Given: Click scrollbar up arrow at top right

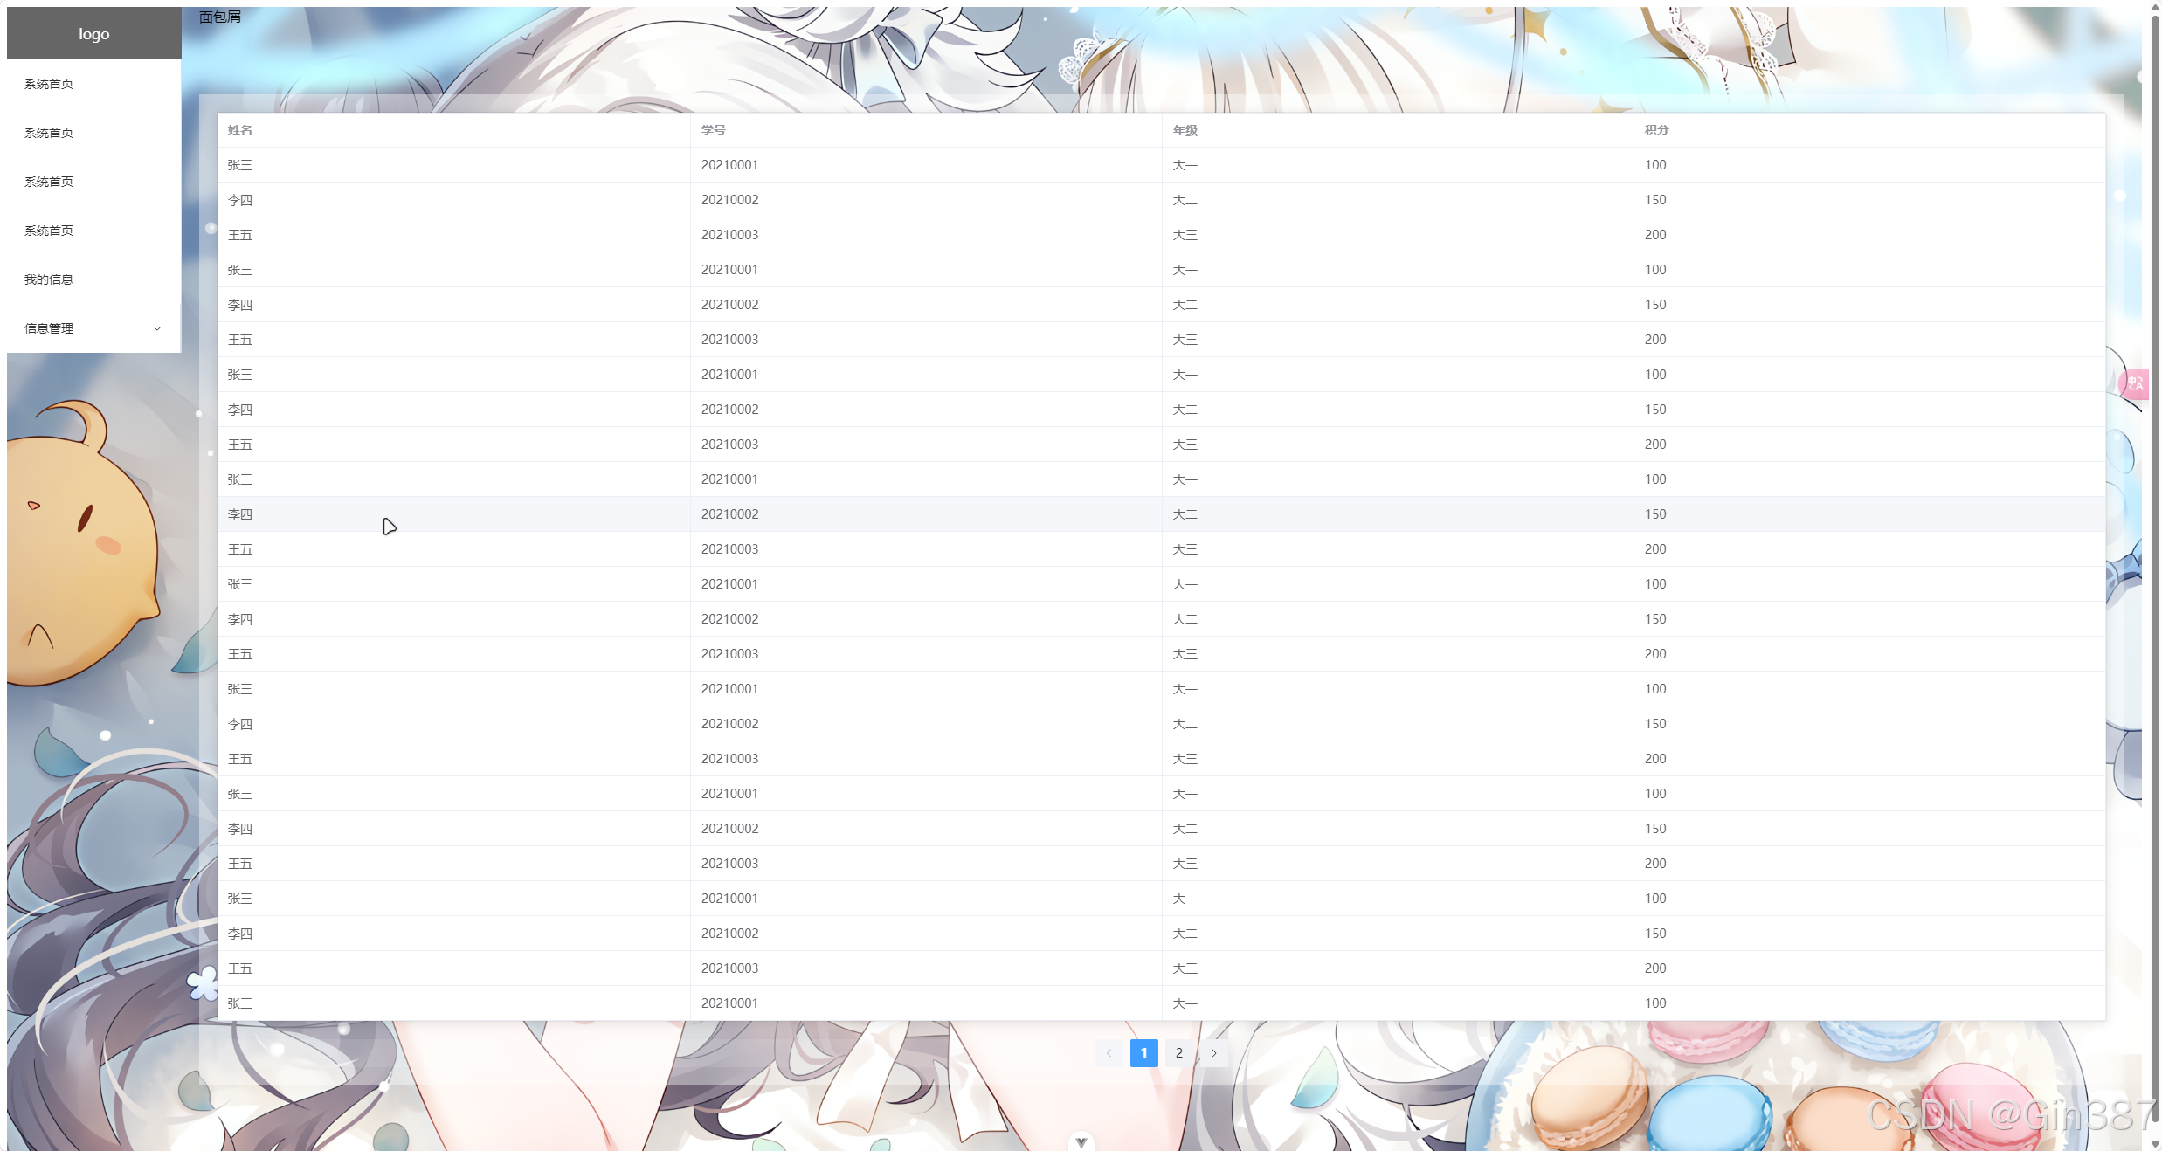Looking at the screenshot, I should (2155, 7).
